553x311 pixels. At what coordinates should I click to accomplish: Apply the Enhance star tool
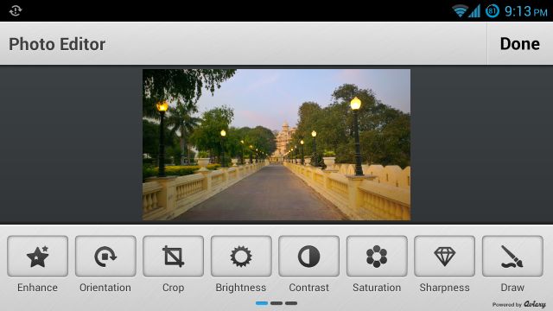[37, 257]
